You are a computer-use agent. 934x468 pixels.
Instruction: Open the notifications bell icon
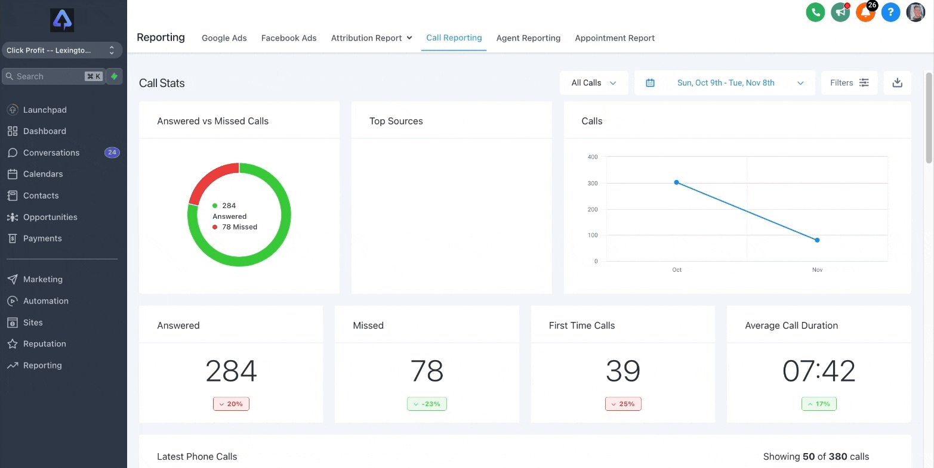tap(865, 12)
